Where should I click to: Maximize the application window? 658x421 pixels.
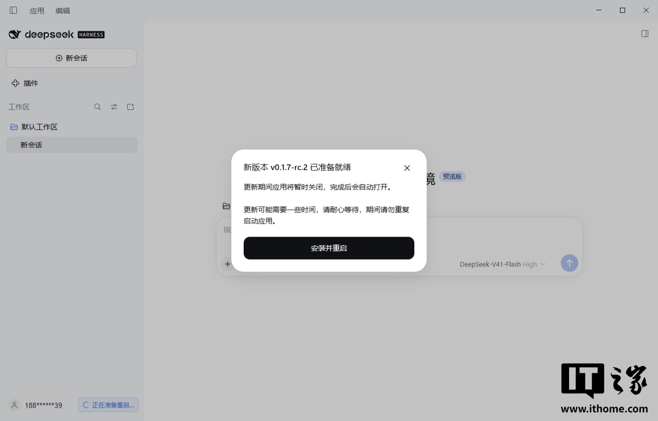tap(623, 10)
